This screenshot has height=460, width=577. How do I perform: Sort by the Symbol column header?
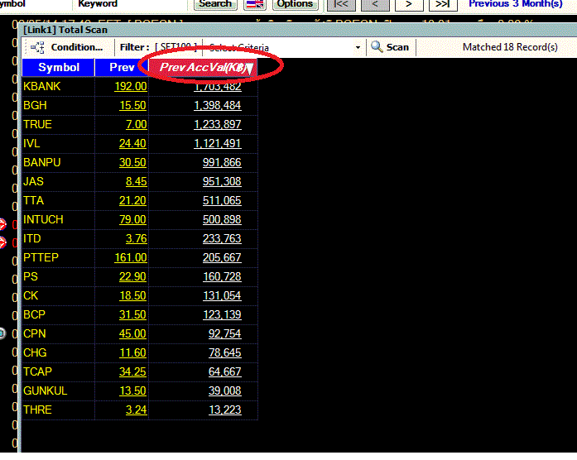[x=59, y=67]
